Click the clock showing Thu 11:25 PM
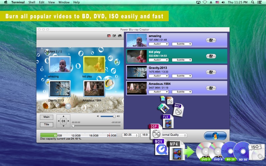266x166 pixels. pos(237,2)
